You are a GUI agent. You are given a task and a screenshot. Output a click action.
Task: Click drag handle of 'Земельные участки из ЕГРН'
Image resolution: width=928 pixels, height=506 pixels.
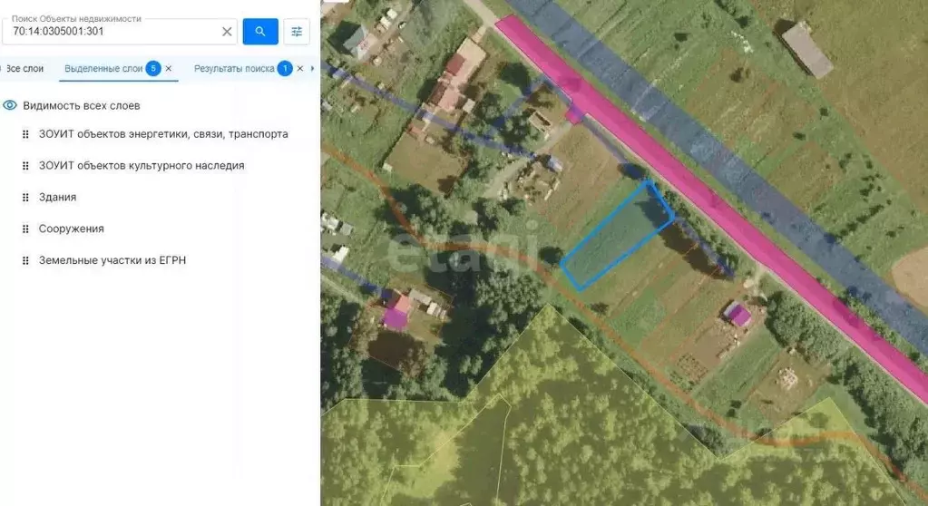click(x=25, y=261)
